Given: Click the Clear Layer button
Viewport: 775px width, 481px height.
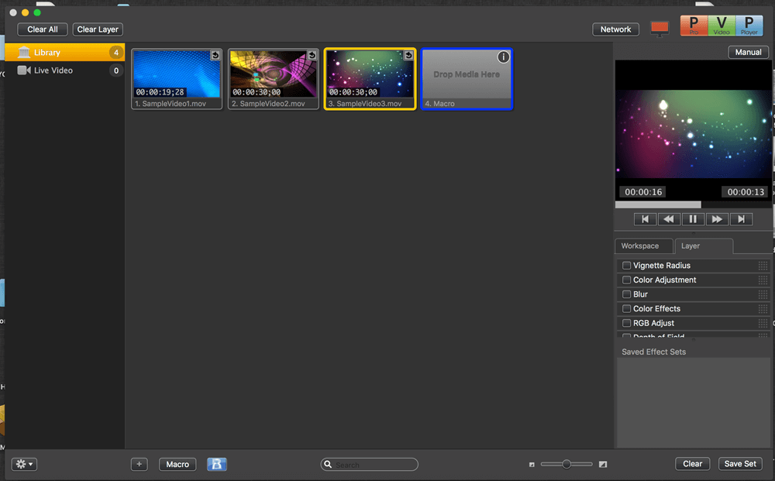Looking at the screenshot, I should 98,29.
